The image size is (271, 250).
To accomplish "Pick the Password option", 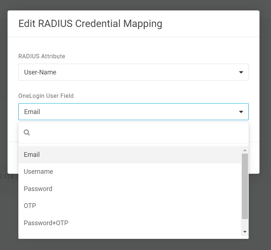I will click(130, 188).
